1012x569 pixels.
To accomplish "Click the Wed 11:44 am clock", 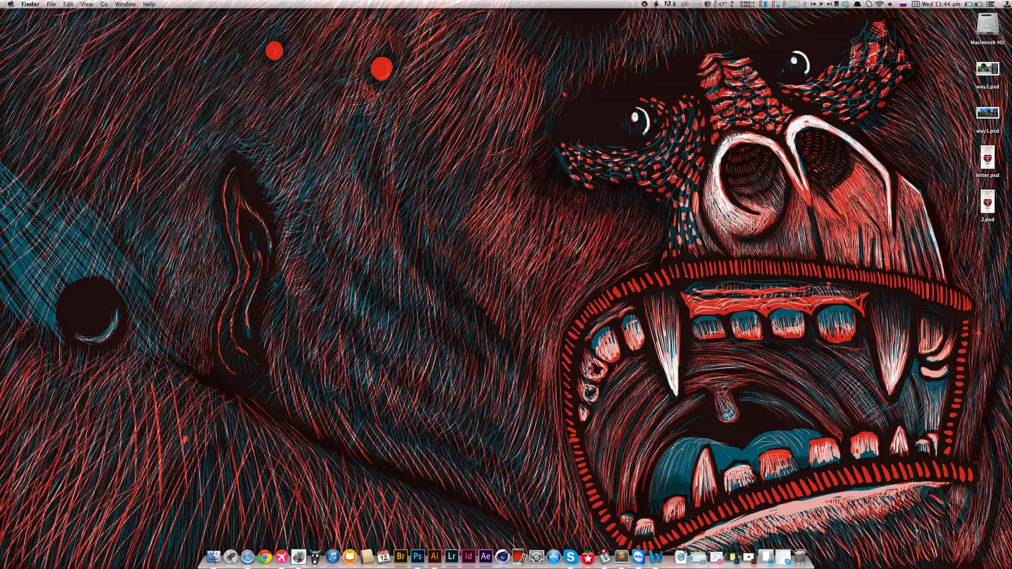I will pyautogui.click(x=941, y=4).
